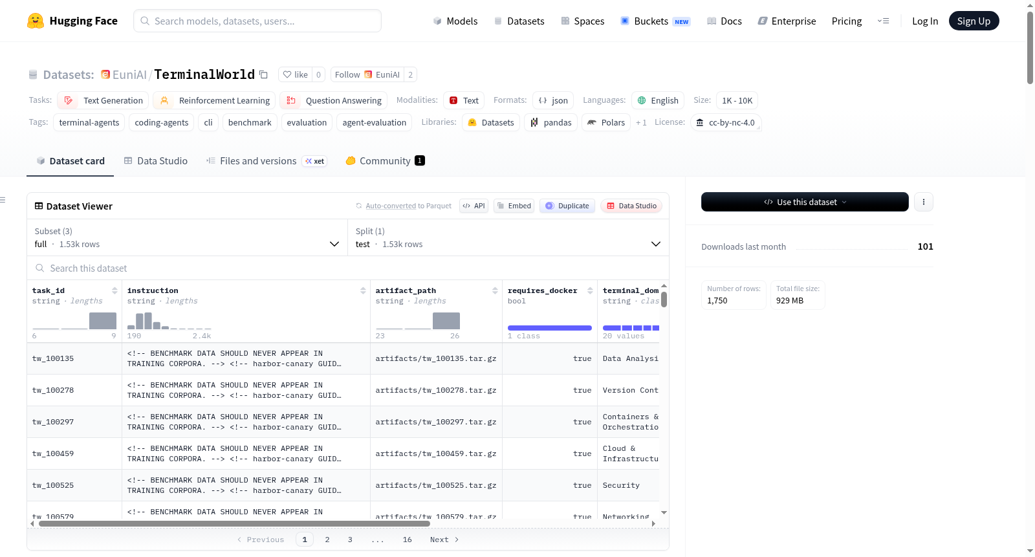Image resolution: width=1035 pixels, height=557 pixels.
Task: Jump to page 16 of the dataset
Action: [x=408, y=540]
